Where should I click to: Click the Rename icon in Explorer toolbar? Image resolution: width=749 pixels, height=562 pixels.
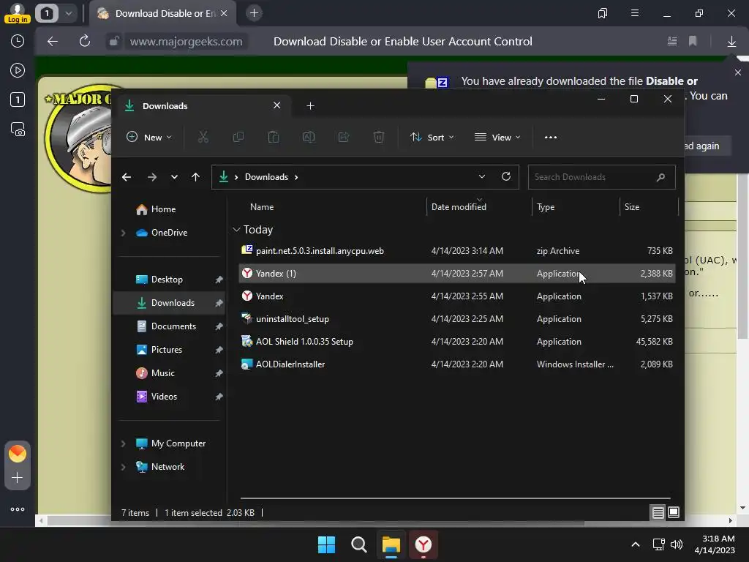[x=309, y=137]
